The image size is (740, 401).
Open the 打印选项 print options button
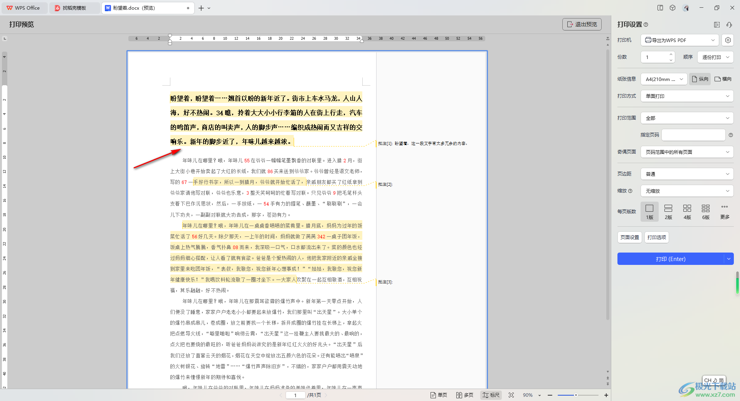click(x=656, y=237)
